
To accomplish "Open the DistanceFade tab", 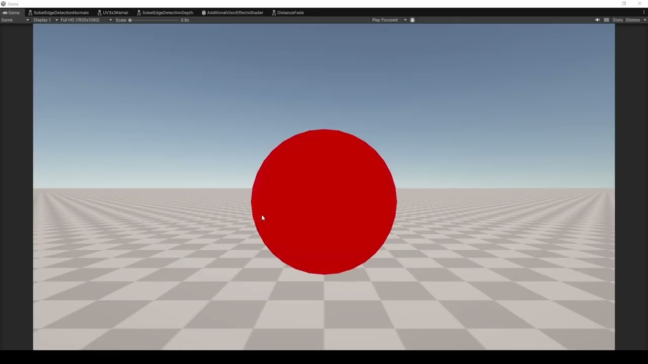I will coord(288,13).
